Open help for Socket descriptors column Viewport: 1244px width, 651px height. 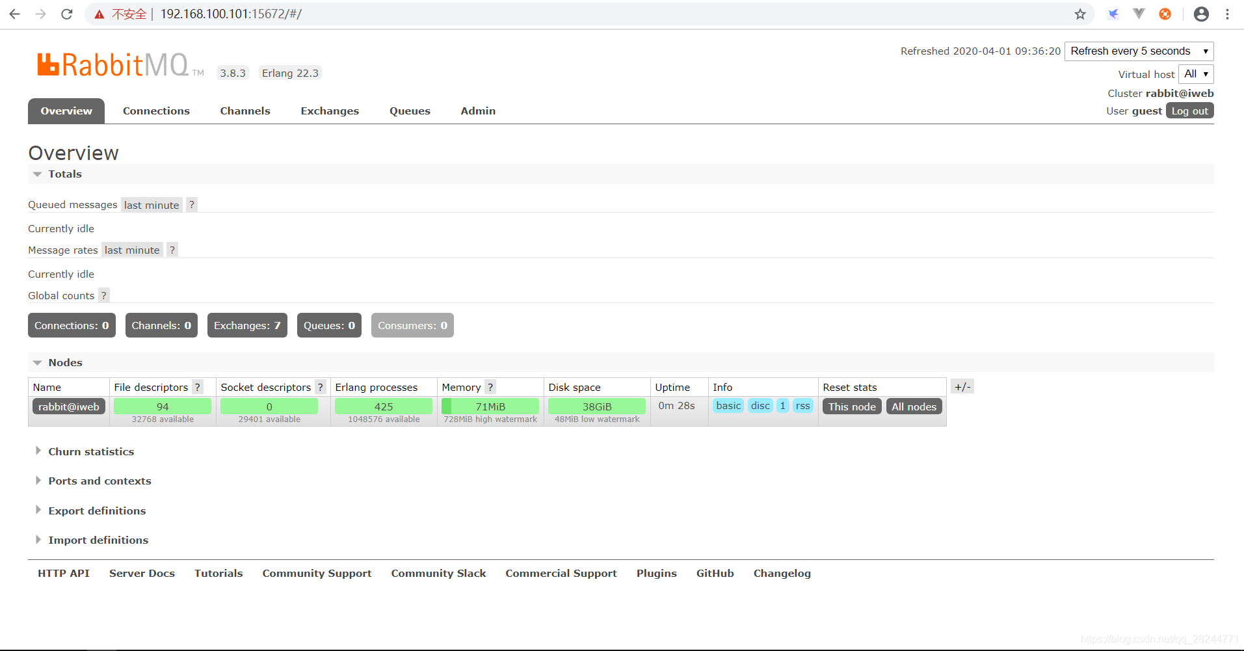(x=321, y=387)
